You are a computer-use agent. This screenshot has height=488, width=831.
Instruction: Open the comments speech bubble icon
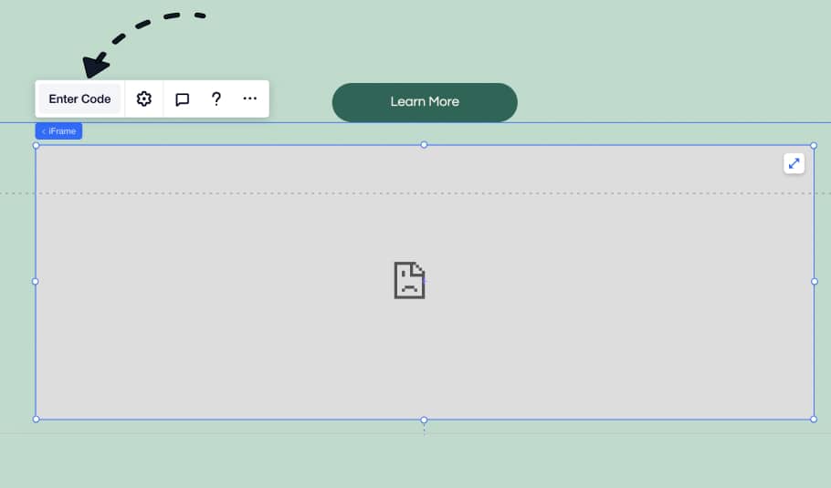(182, 99)
